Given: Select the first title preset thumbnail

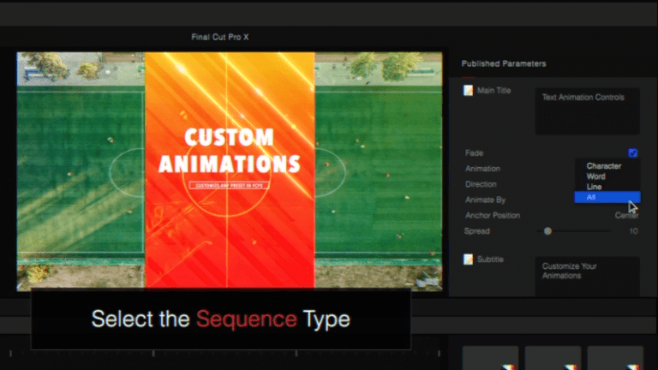Looking at the screenshot, I should point(490,358).
